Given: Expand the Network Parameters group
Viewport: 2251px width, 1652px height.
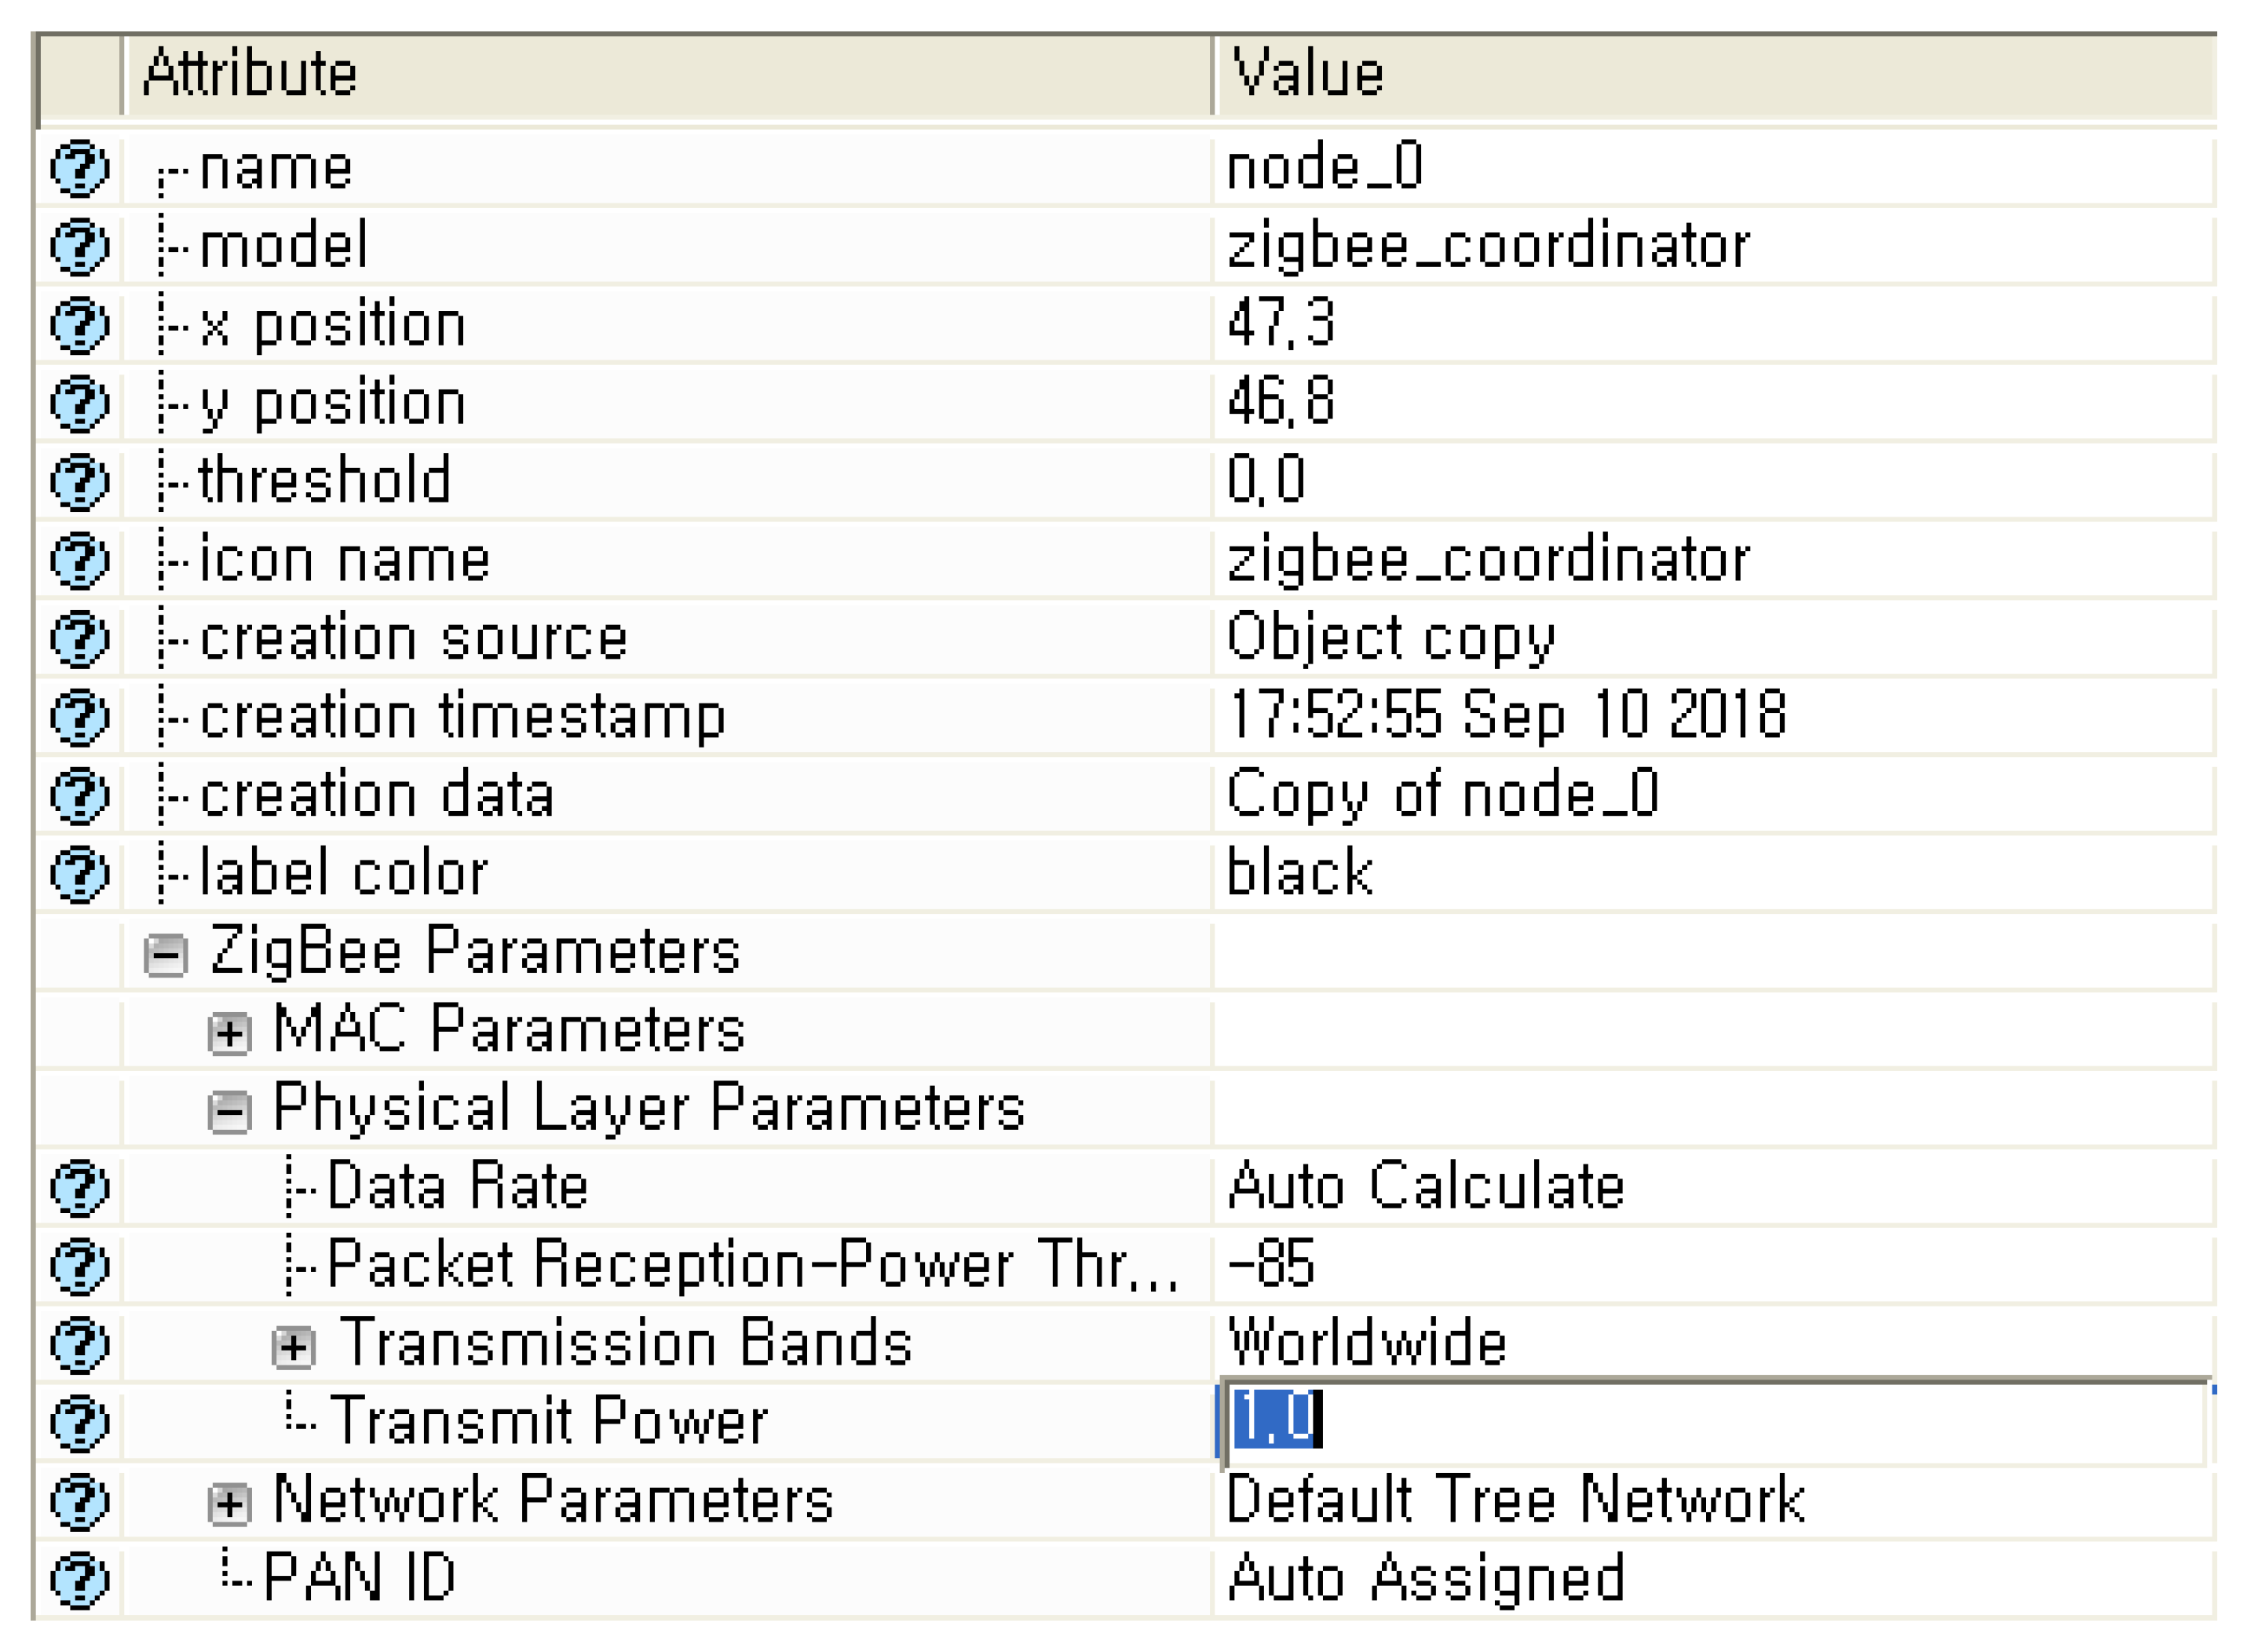Looking at the screenshot, I should (229, 1504).
